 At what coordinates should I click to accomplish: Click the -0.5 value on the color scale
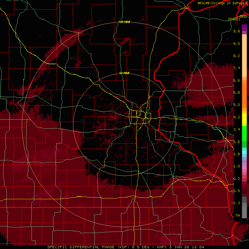[x=235, y=191]
